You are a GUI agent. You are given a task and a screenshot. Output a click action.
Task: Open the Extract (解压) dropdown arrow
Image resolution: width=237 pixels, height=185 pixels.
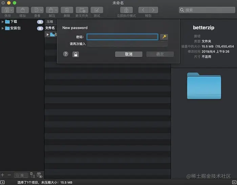56,10
